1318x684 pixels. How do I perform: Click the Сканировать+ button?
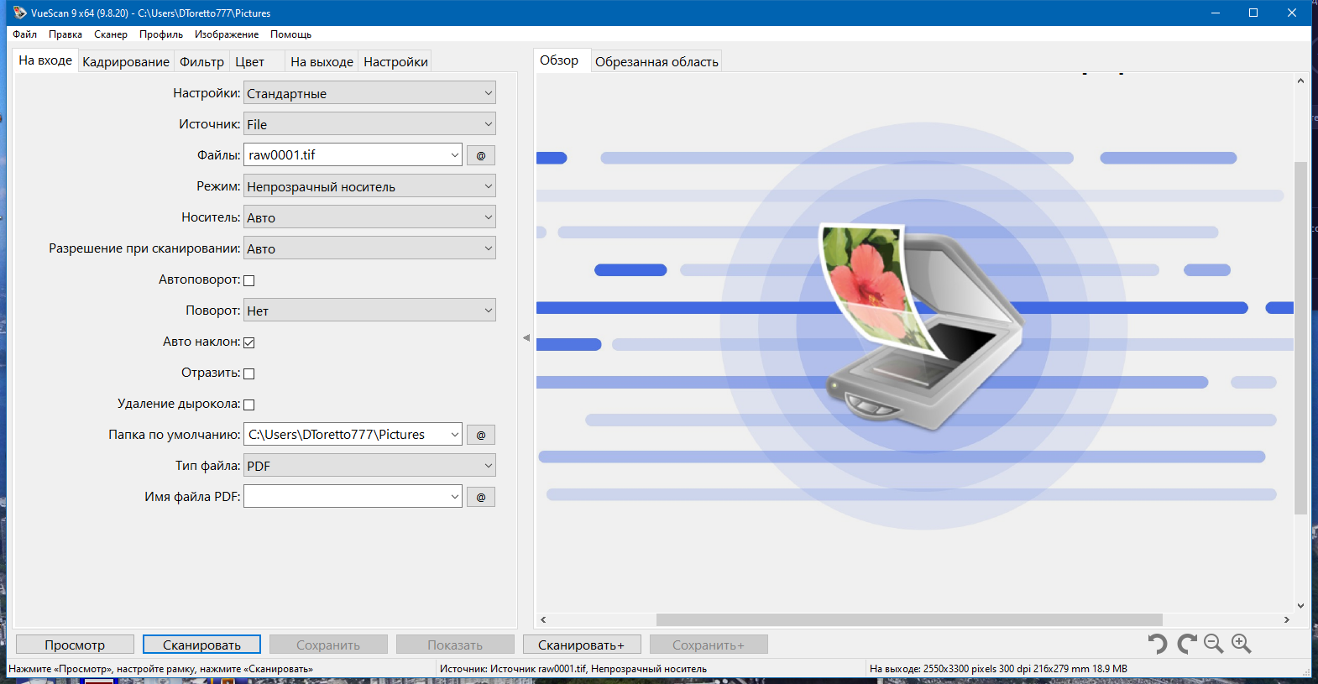pos(582,645)
